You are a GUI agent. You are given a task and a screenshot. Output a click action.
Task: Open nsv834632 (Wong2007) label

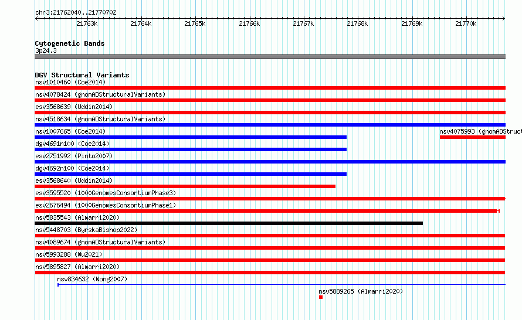pyautogui.click(x=92, y=279)
